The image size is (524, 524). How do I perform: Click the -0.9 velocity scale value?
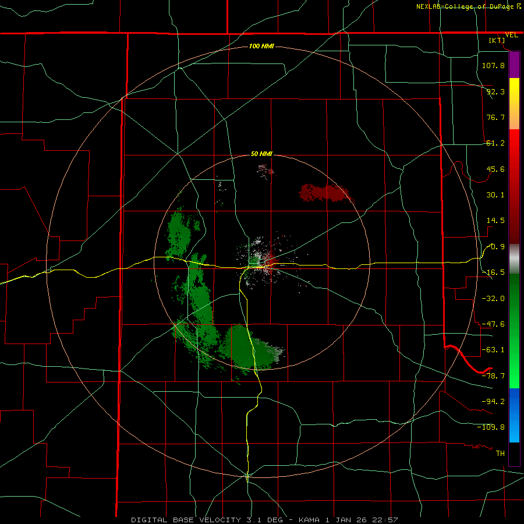(x=495, y=247)
